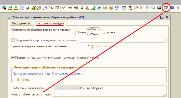Click the graduate with cap icon
The height and width of the screenshot is (98, 181).
click(x=130, y=8)
